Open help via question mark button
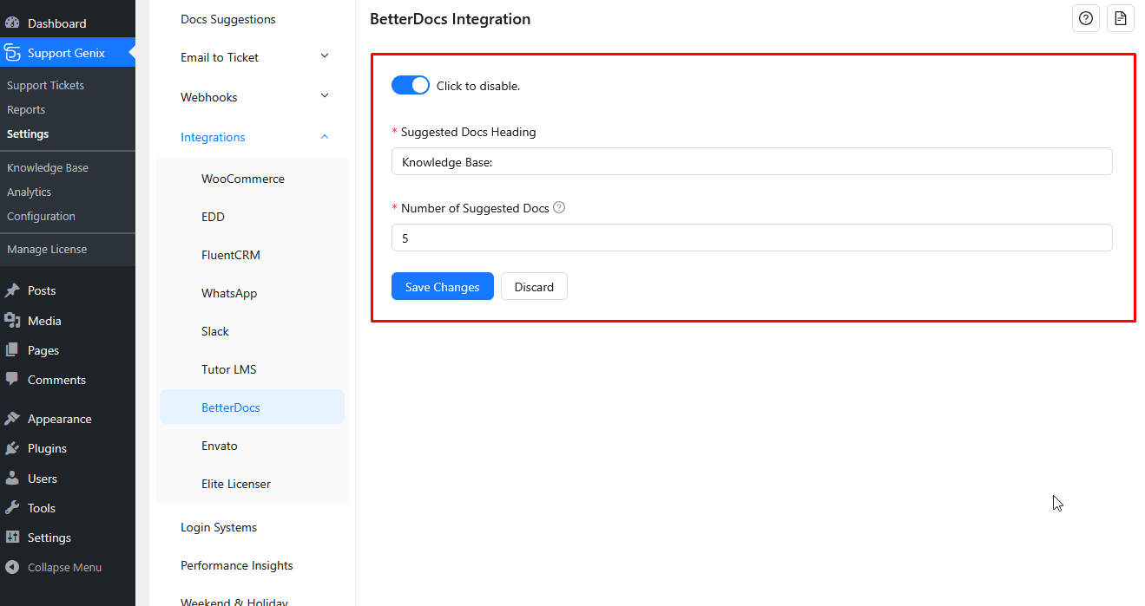 click(x=1086, y=18)
